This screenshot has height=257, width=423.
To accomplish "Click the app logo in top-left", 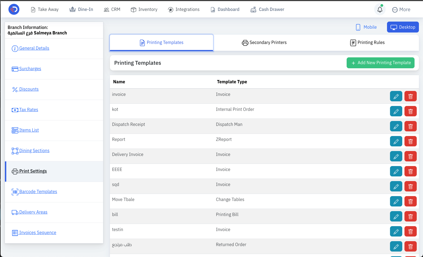I will 14,9.
